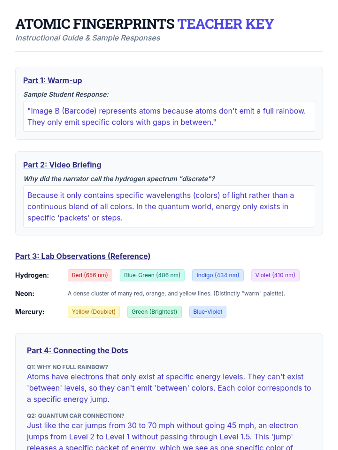Click the hydrogen spectrum "discrete" answer box
Viewport: 338px width, 450px height.
coord(169,206)
